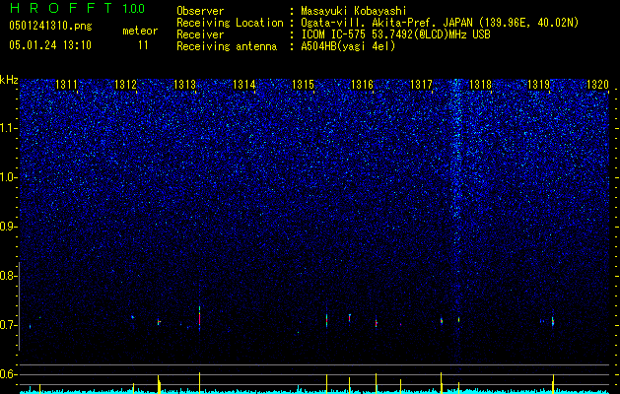This screenshot has width=620, height=394.
Task: Click the 1312 time axis label
Action: click(x=125, y=85)
